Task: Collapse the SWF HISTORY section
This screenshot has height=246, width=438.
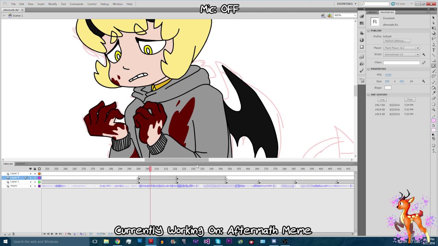Action: click(369, 95)
